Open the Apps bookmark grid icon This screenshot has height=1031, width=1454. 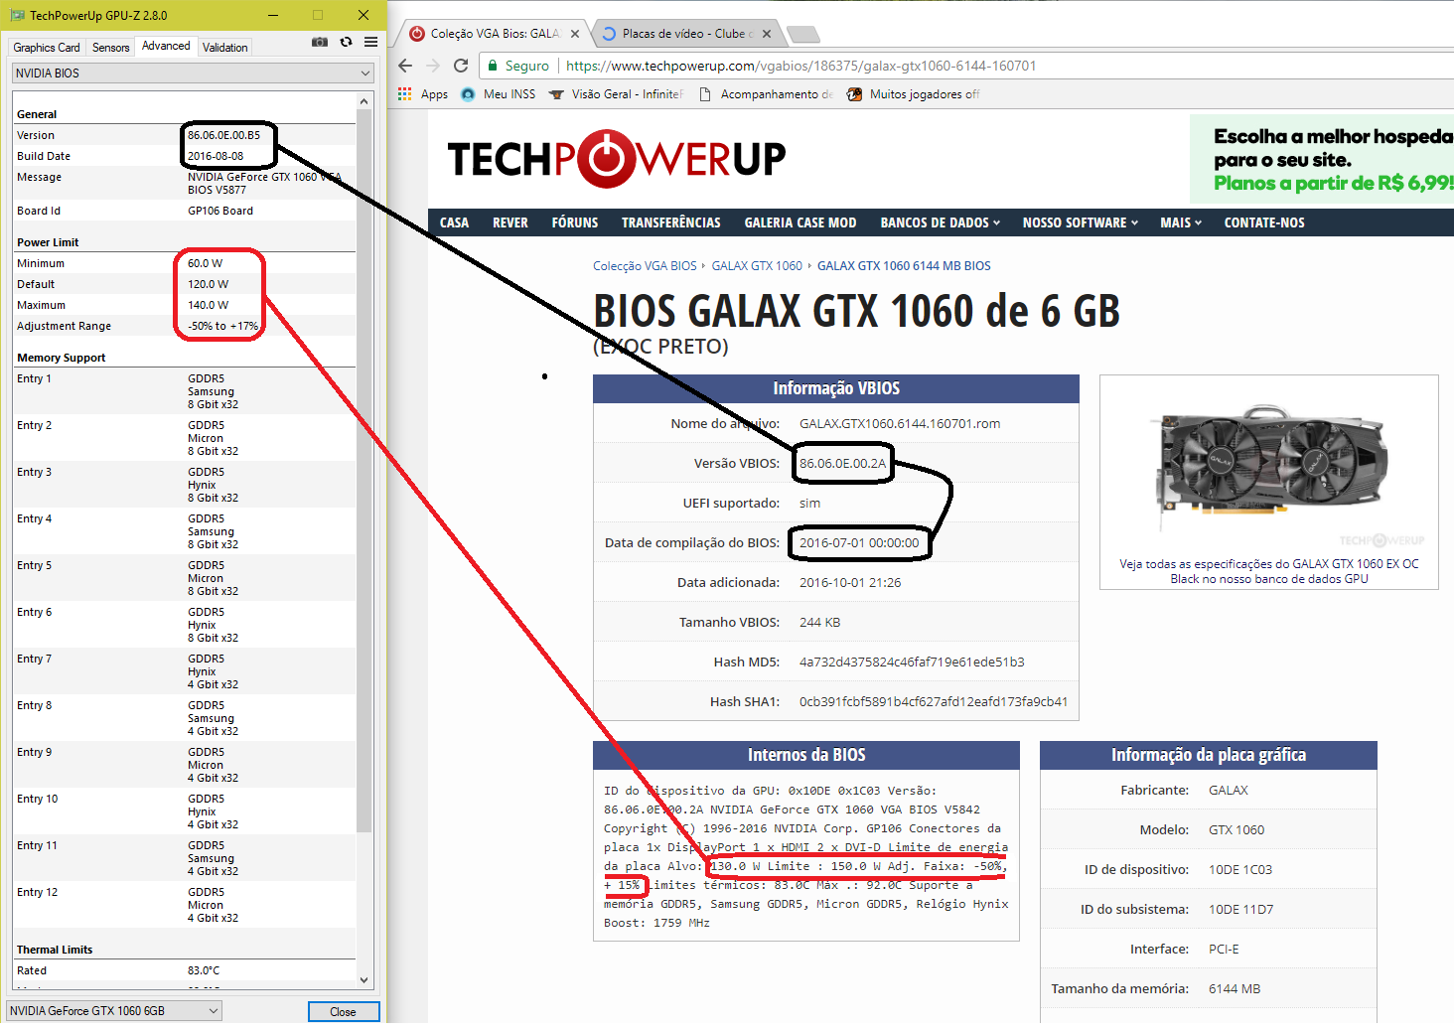coord(404,93)
